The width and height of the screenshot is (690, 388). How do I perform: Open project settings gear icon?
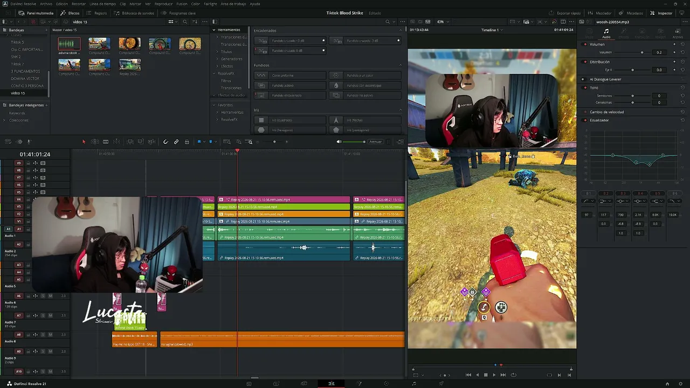[680, 384]
